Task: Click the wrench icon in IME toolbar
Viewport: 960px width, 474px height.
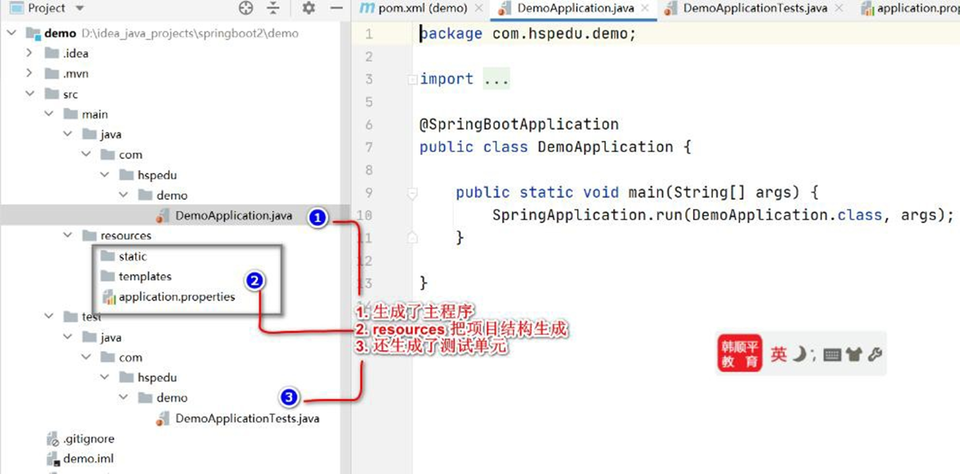Action: coord(874,354)
